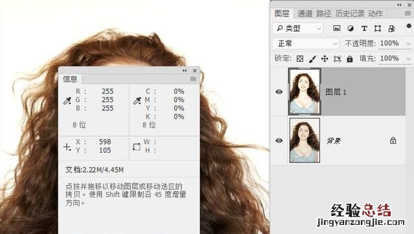Image resolution: width=414 pixels, height=234 pixels.
Task: Open the 信息 panel flyout menu
Action: [193, 79]
